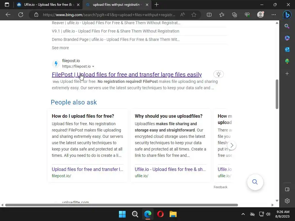Open the split screen icon

209,15
